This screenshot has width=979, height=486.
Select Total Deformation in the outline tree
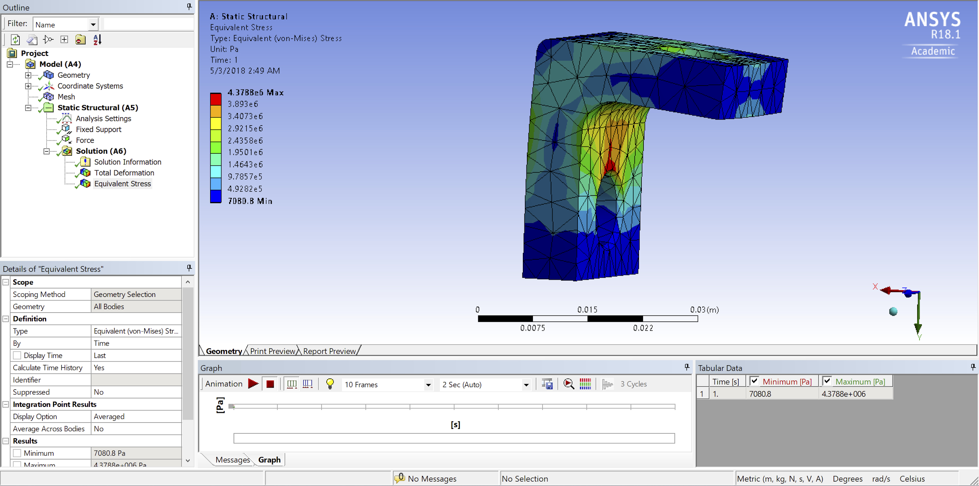tap(124, 173)
